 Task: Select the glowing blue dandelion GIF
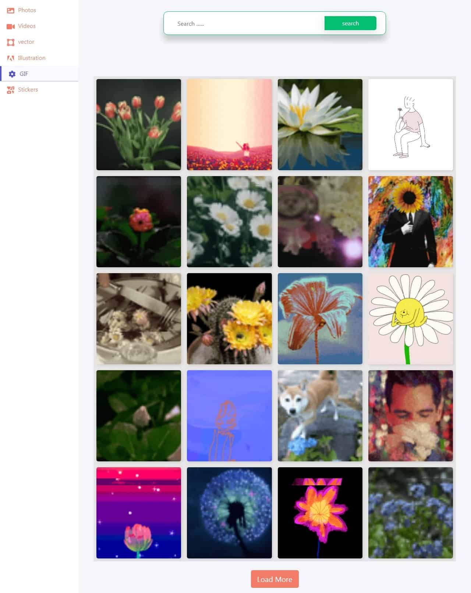[x=229, y=513]
